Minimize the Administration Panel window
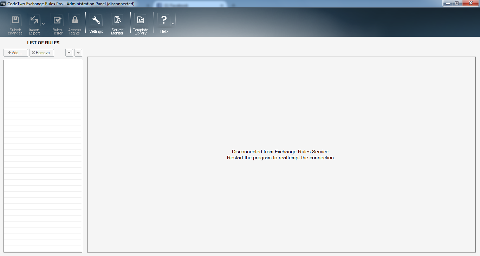 [x=448, y=3]
